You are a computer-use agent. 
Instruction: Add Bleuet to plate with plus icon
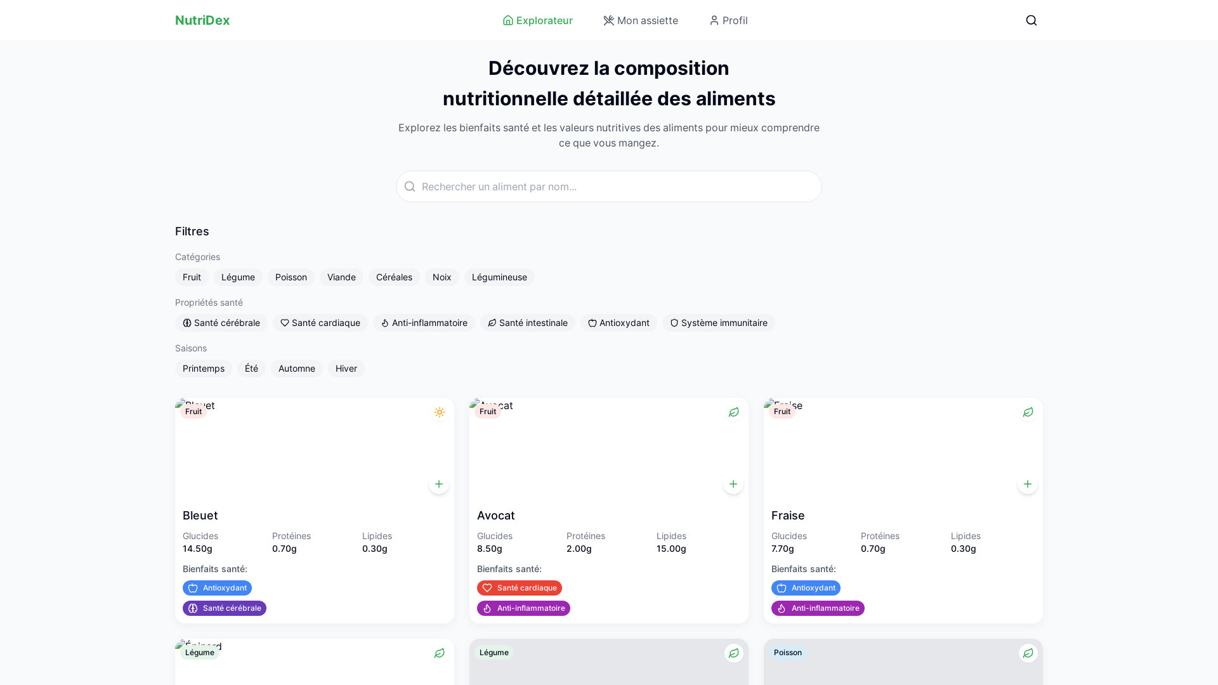(439, 484)
